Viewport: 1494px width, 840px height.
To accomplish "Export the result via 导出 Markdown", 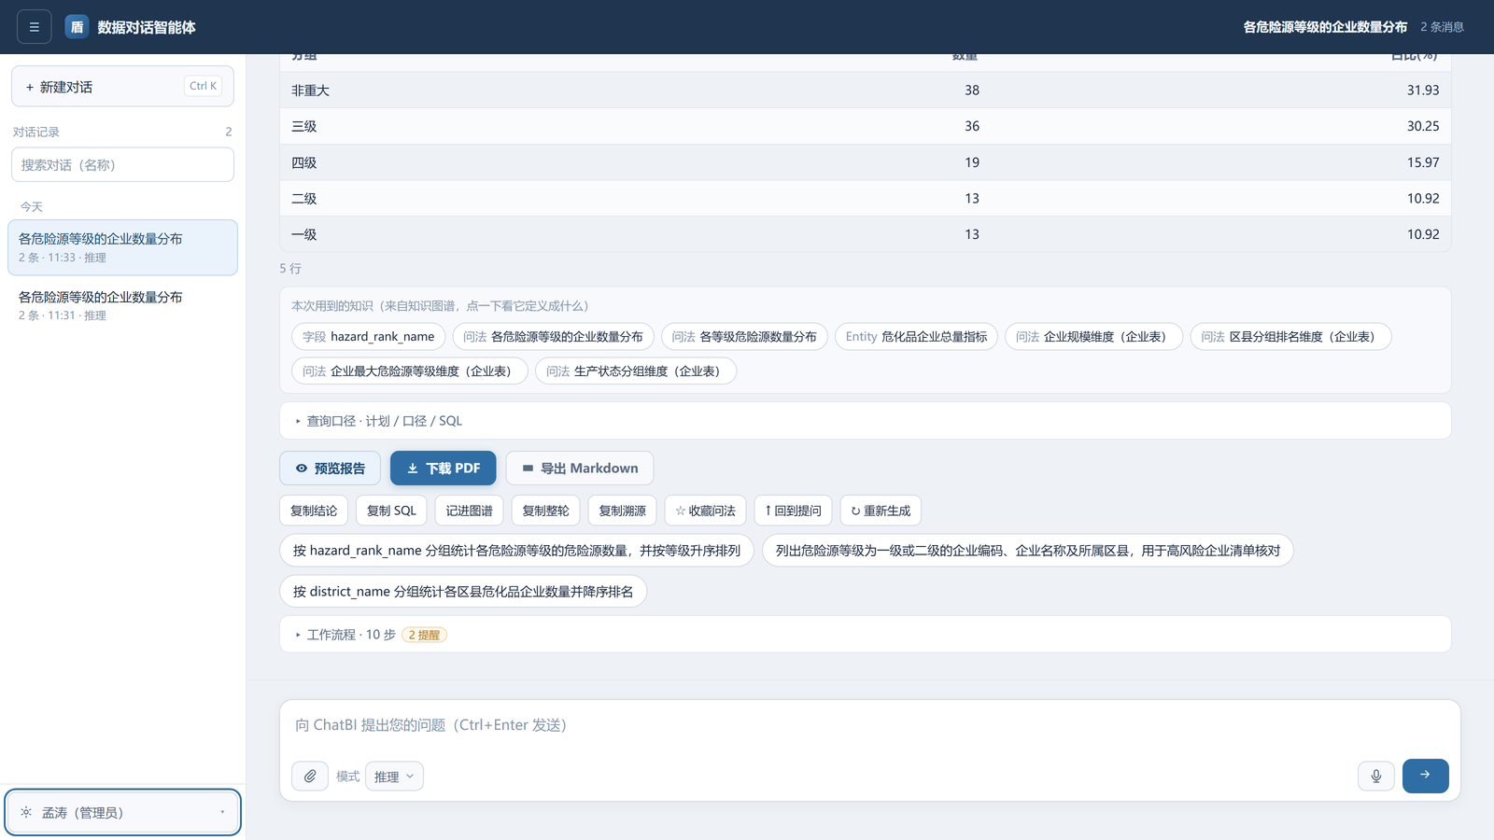I will tap(580, 469).
